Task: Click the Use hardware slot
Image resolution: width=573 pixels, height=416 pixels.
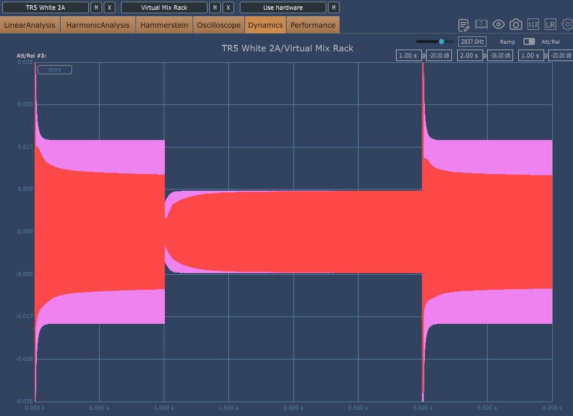Action: [x=283, y=7]
